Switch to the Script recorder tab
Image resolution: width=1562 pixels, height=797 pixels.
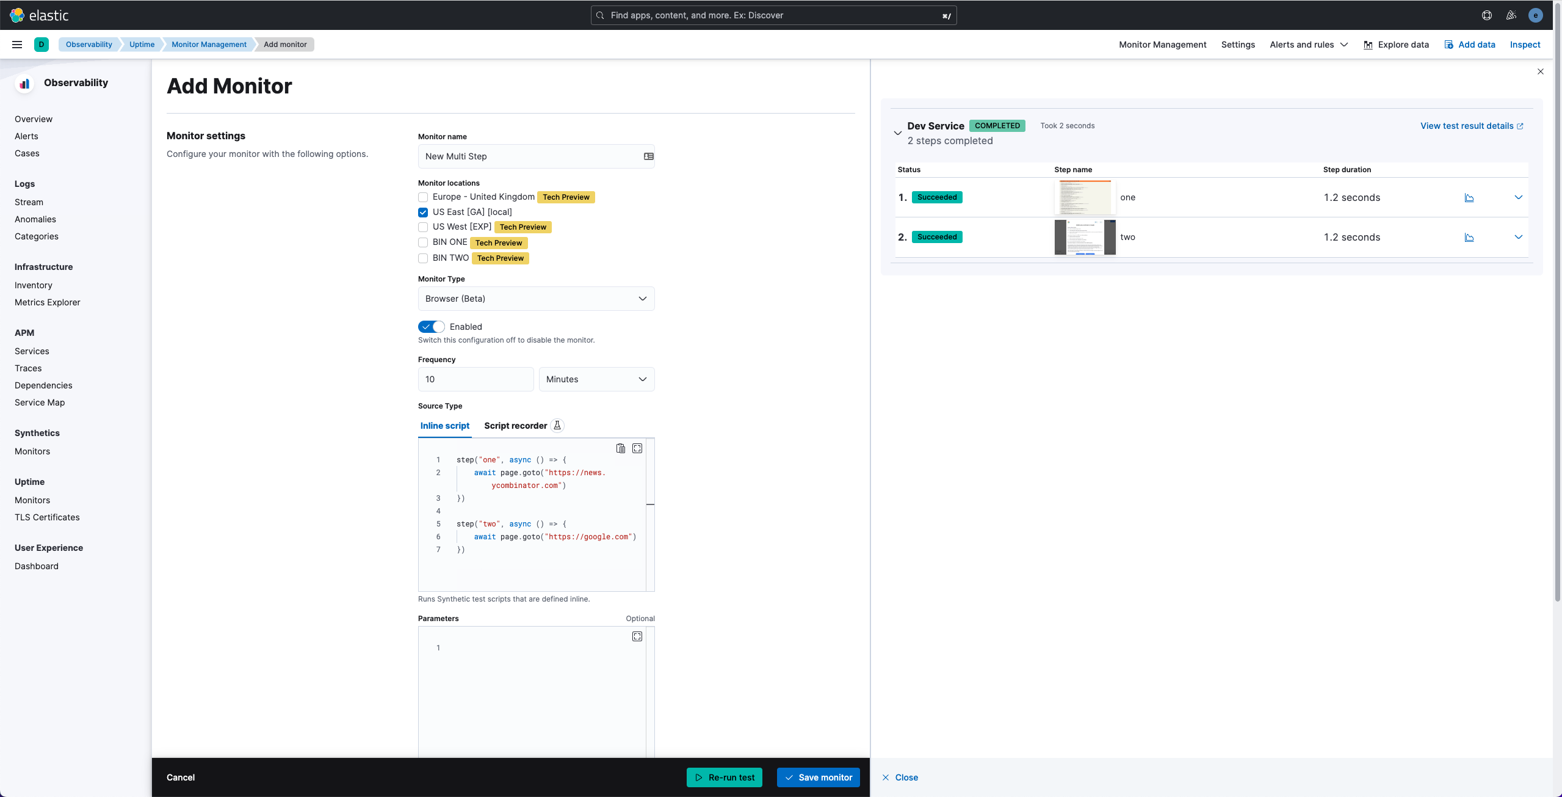516,426
